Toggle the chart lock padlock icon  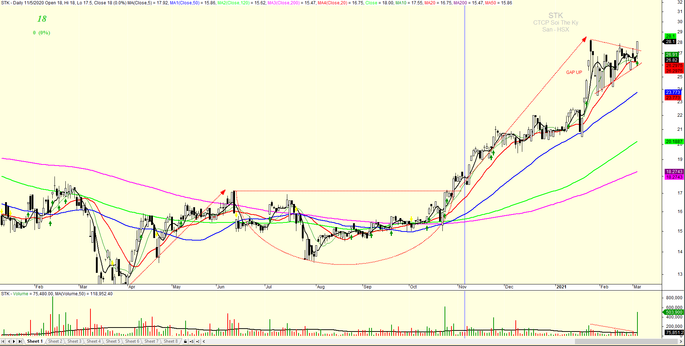pyautogui.click(x=186, y=341)
